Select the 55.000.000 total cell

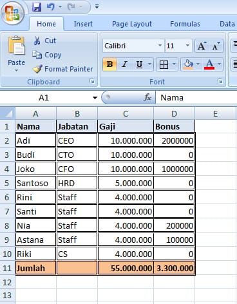point(126,268)
